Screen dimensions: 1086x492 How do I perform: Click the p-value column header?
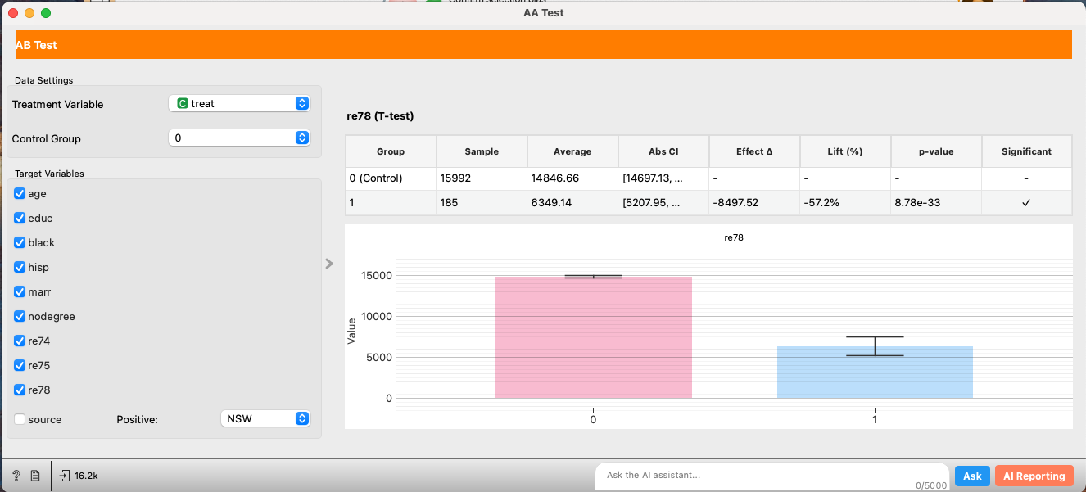tap(936, 151)
